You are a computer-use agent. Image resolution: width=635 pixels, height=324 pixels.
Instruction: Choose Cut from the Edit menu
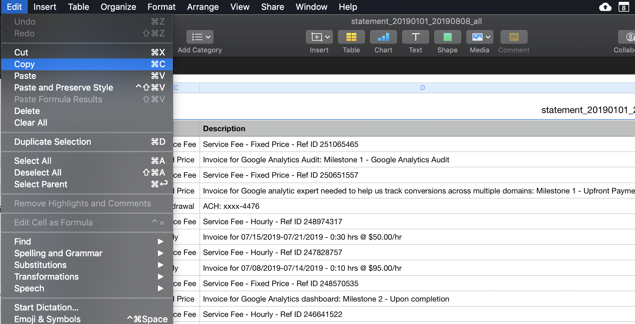coord(87,52)
